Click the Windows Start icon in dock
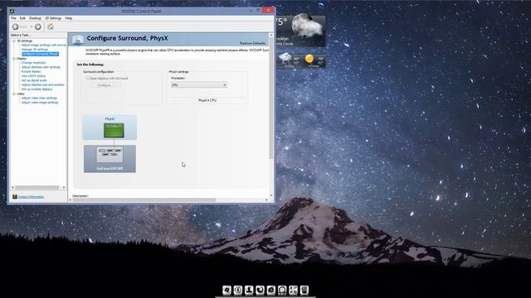 click(x=227, y=290)
